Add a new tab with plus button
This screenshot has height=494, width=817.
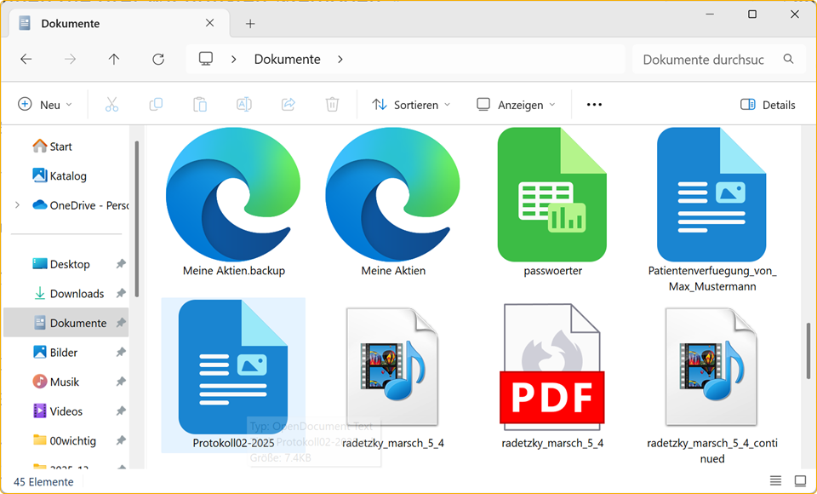[x=250, y=24]
